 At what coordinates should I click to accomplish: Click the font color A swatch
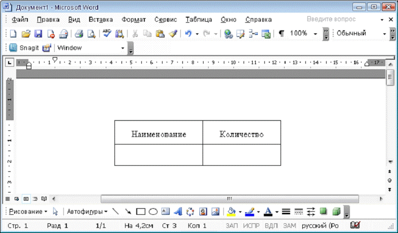(x=268, y=211)
